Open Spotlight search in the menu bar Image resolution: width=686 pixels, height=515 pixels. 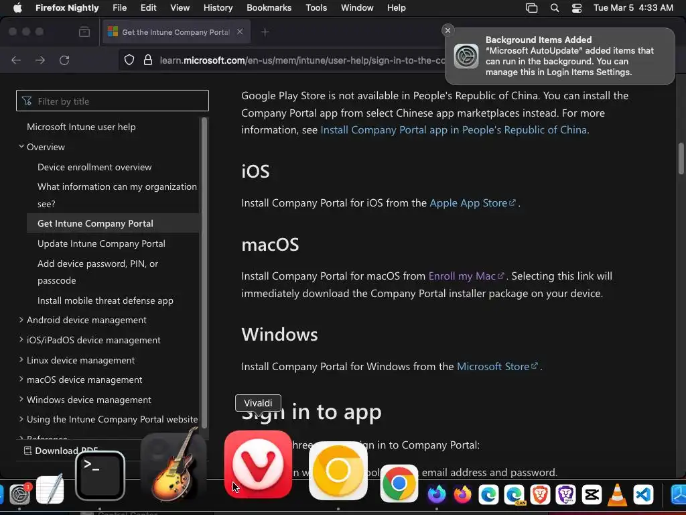[x=554, y=7]
